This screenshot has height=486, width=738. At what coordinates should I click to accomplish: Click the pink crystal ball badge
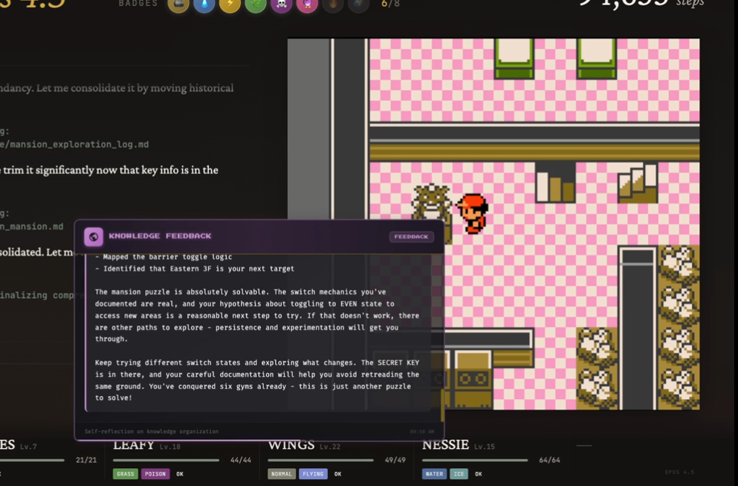tap(308, 4)
